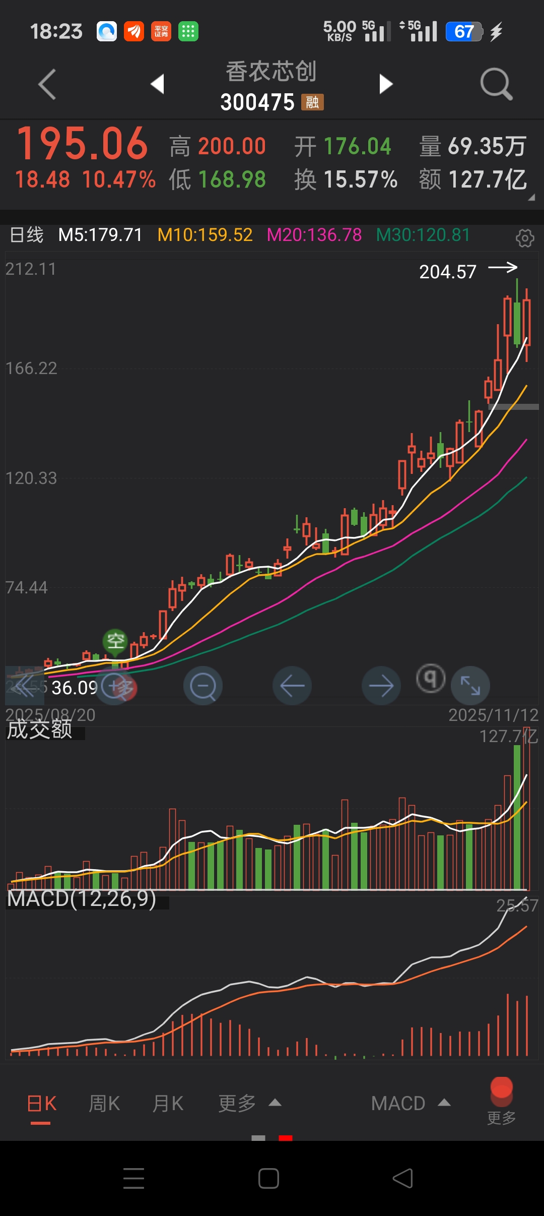This screenshot has width=544, height=1216.
Task: Tap M30:120.81 moving average value
Action: tap(423, 235)
